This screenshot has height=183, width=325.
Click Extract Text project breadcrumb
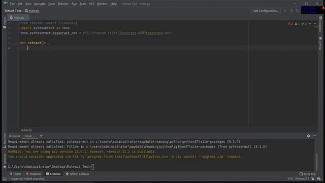[13, 11]
